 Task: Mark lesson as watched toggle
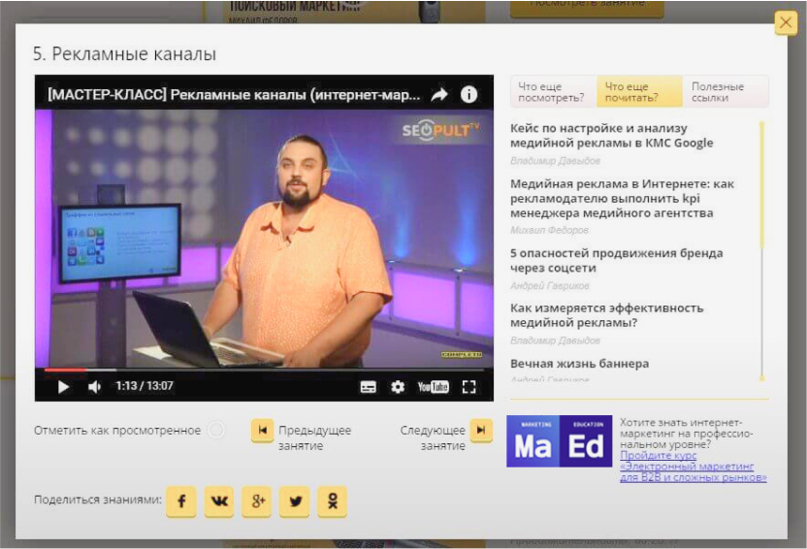[x=216, y=430]
